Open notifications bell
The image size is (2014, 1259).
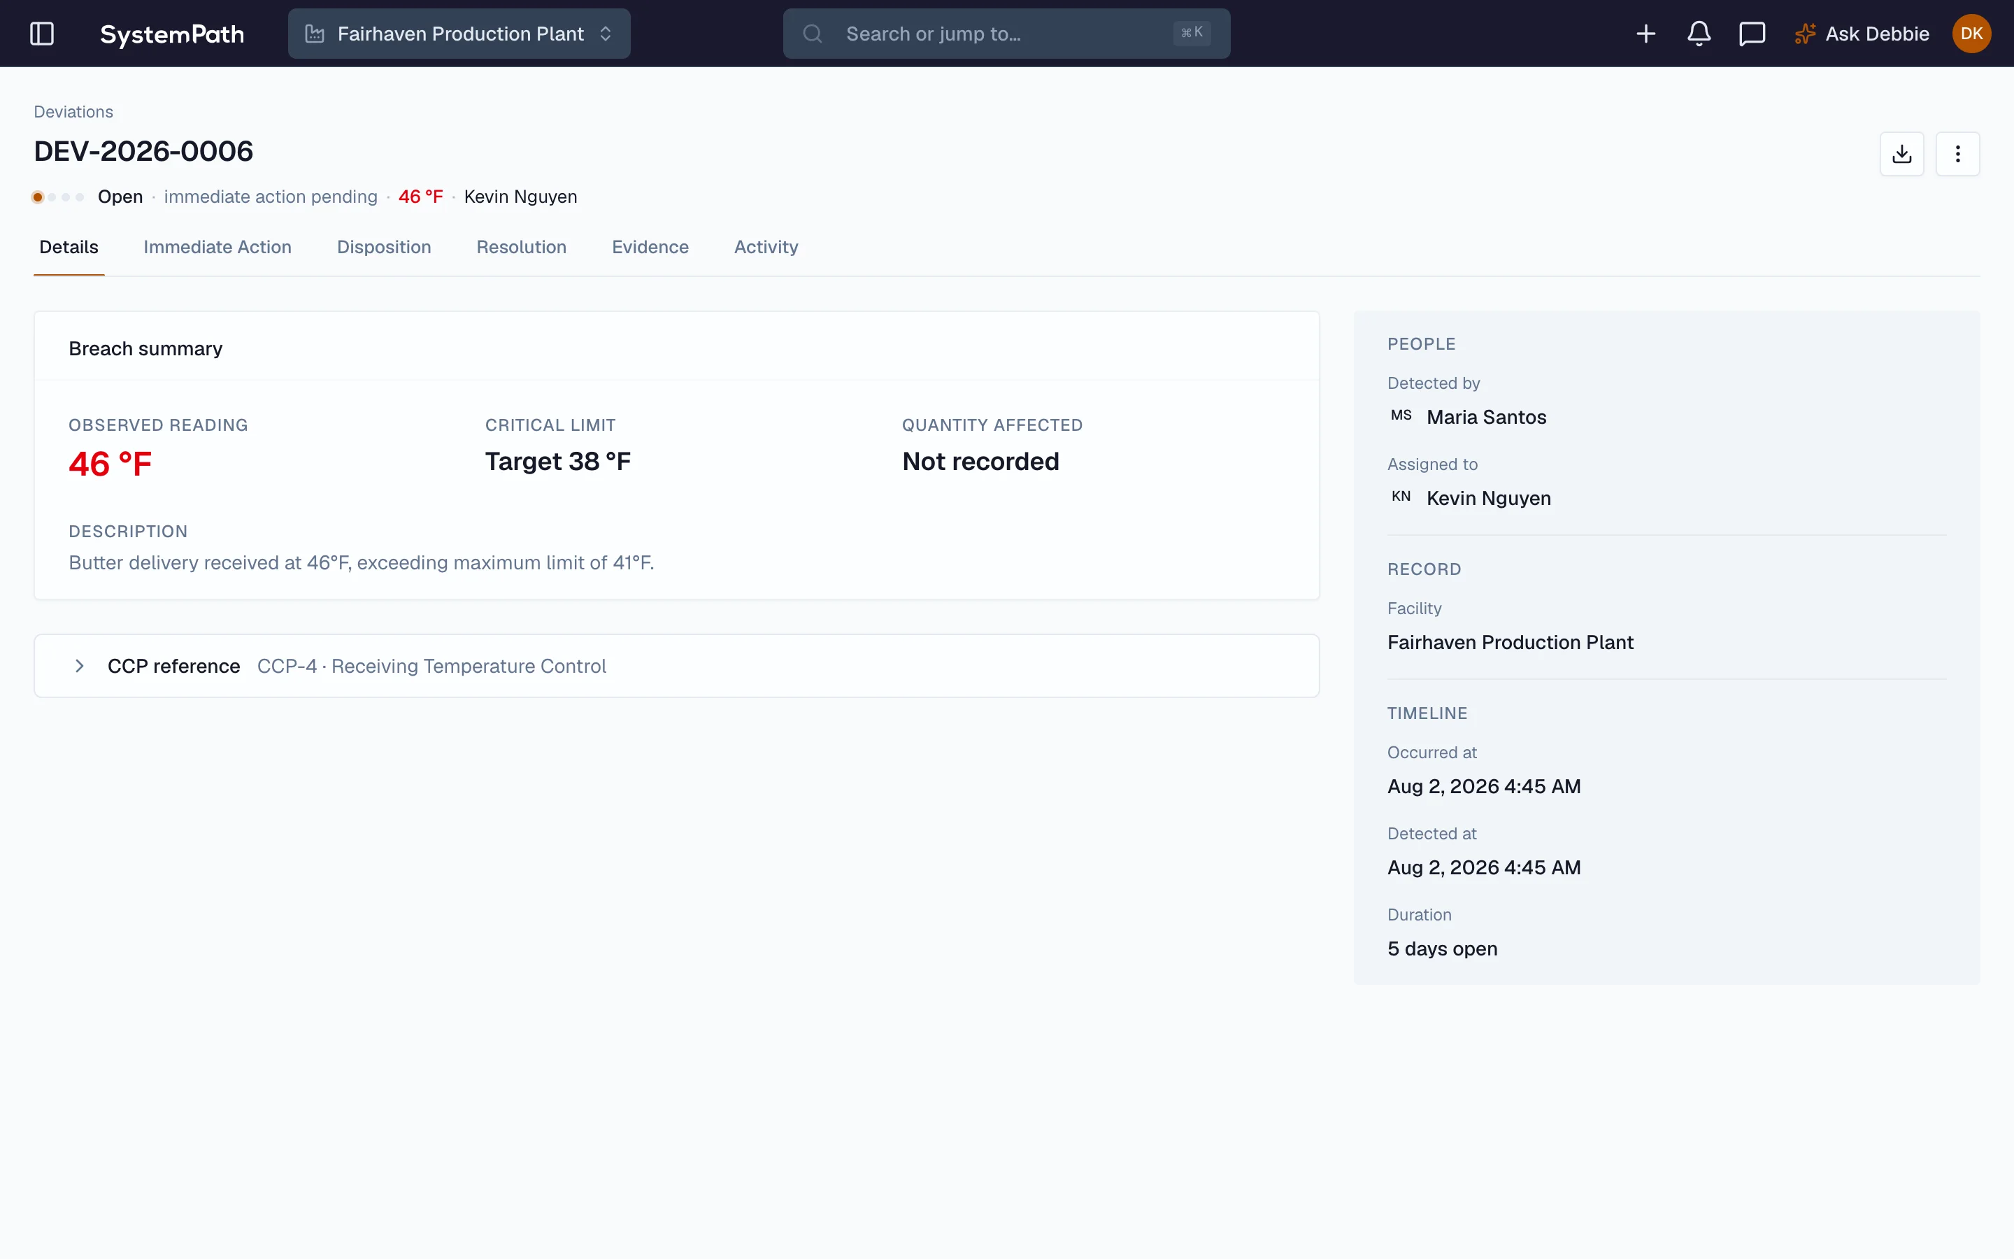pyautogui.click(x=1699, y=34)
